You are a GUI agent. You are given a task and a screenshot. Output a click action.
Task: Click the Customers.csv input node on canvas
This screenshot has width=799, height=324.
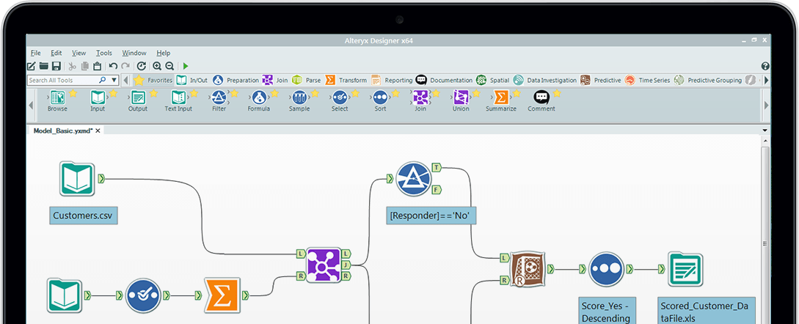pyautogui.click(x=77, y=180)
